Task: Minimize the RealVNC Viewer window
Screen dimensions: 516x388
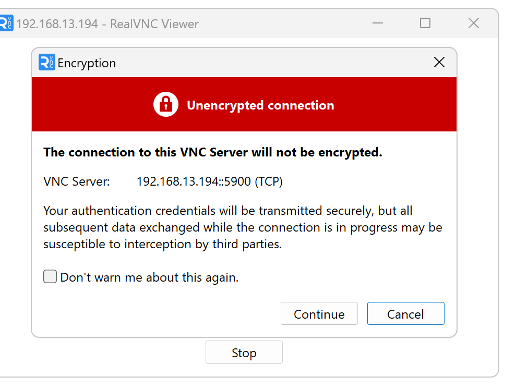Action: pos(378,23)
